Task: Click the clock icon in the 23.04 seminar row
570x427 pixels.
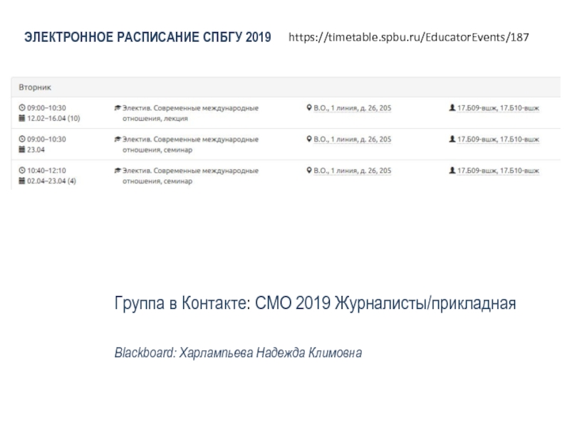Action: click(x=22, y=139)
